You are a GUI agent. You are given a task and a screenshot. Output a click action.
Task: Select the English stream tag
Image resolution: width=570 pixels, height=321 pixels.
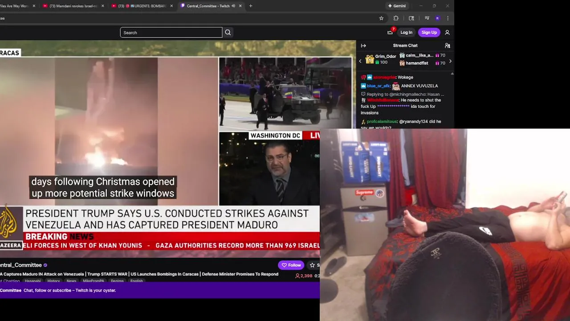(x=136, y=281)
